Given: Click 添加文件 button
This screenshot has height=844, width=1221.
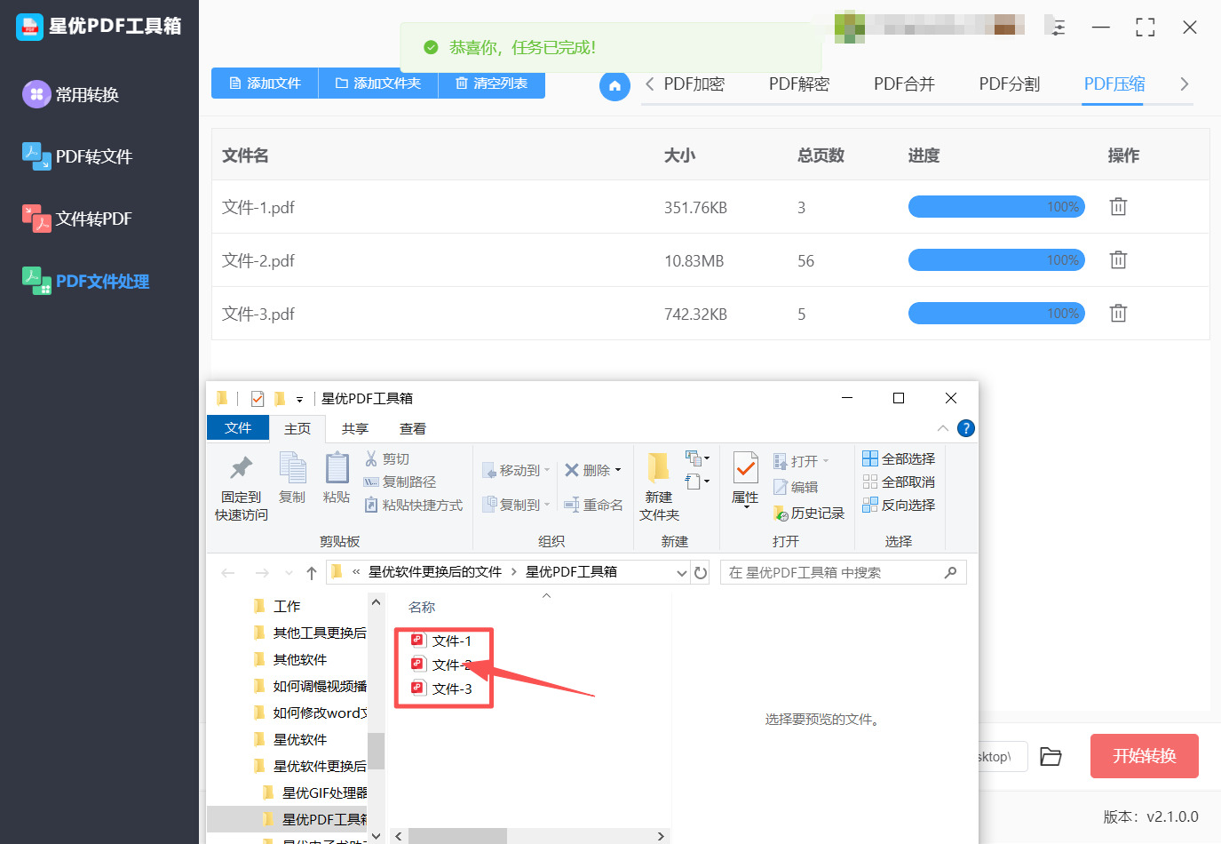Looking at the screenshot, I should [x=265, y=84].
